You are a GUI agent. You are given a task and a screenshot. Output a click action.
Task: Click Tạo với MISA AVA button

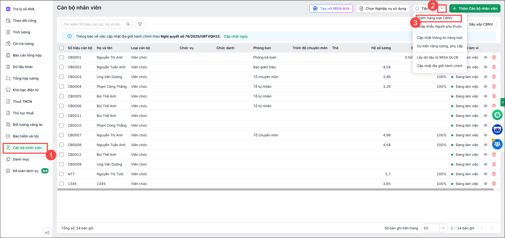(x=331, y=8)
